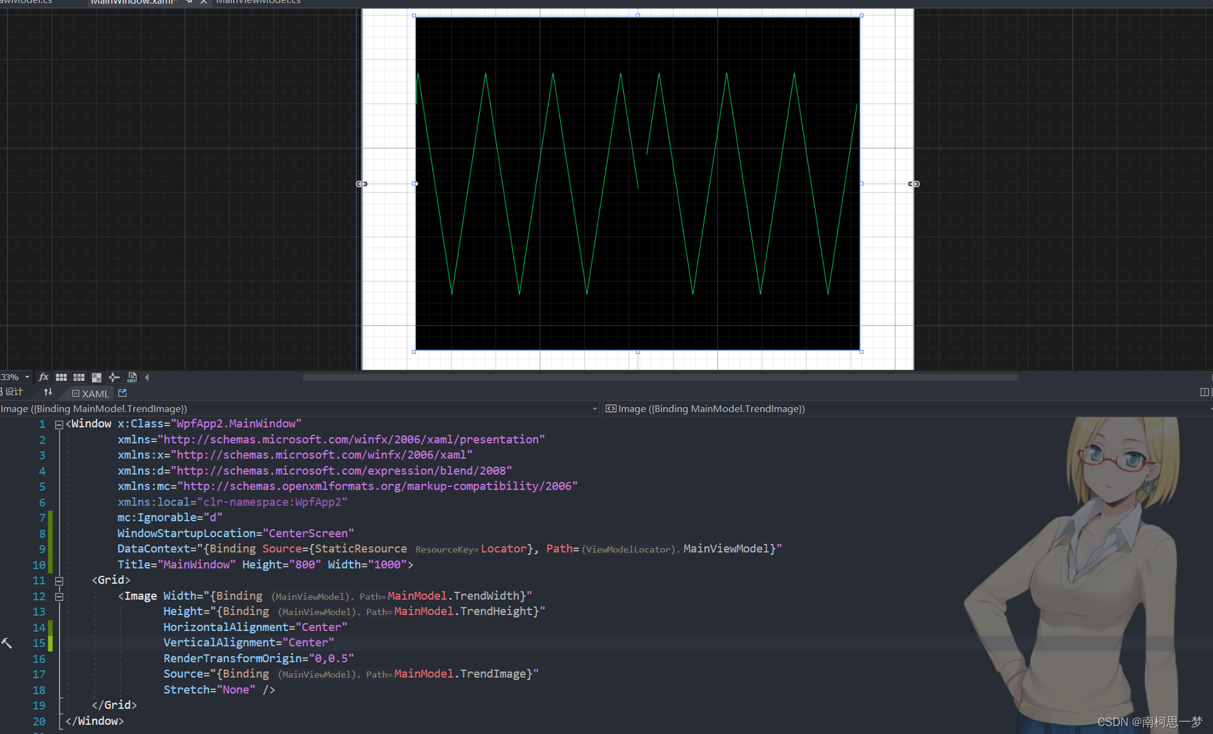Collapse the Window element at line 1
Viewport: 1213px width, 734px height.
59,424
